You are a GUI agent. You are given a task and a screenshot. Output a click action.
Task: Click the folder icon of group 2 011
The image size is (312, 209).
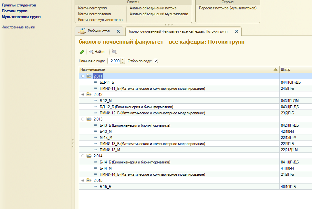[89, 76]
